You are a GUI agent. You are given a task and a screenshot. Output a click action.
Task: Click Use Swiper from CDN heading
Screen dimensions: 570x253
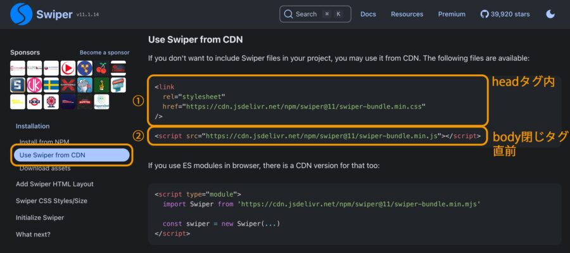tap(195, 39)
